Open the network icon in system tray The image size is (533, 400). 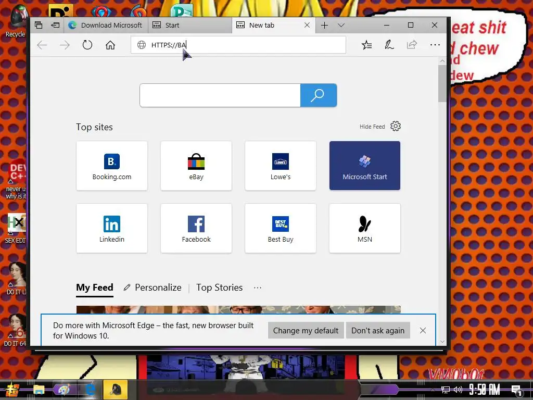446,390
